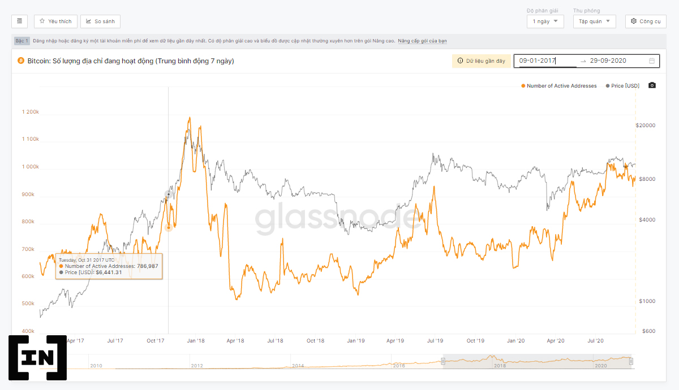679x390 pixels.
Task: Open the calendar icon in date range
Action: point(652,61)
